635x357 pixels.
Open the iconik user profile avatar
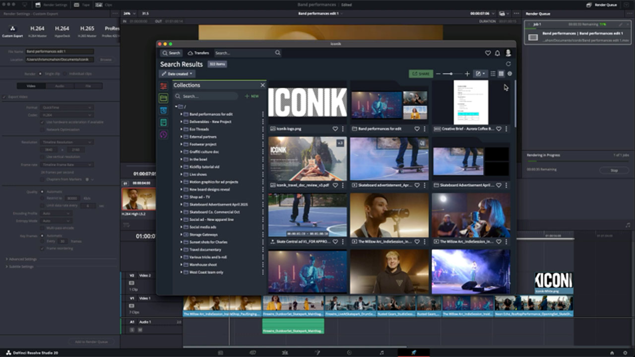tap(508, 53)
